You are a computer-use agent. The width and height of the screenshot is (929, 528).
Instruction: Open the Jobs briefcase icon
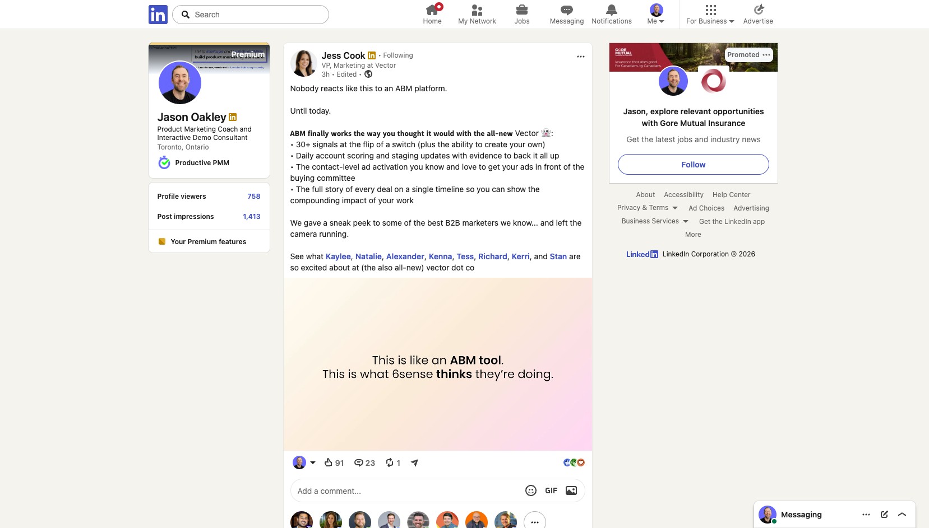[522, 15]
